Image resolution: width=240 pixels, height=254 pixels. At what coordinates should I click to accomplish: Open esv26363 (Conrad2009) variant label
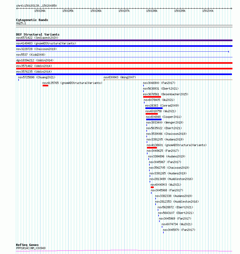click(162, 106)
